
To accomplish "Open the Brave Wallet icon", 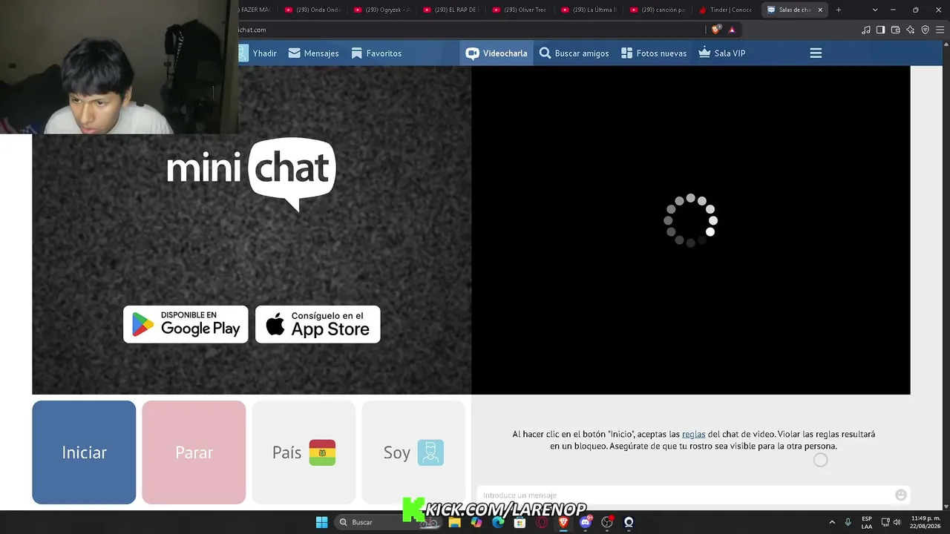I will click(x=895, y=30).
